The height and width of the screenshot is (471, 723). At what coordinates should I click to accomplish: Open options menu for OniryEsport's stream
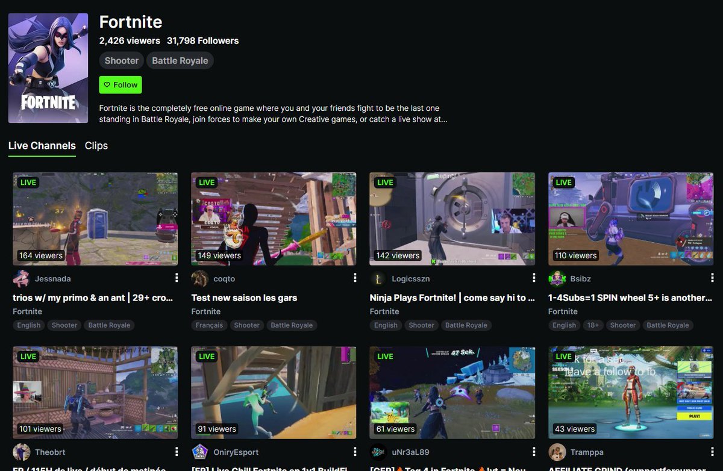point(355,451)
